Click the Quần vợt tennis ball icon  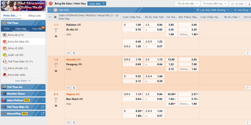tap(5, 55)
